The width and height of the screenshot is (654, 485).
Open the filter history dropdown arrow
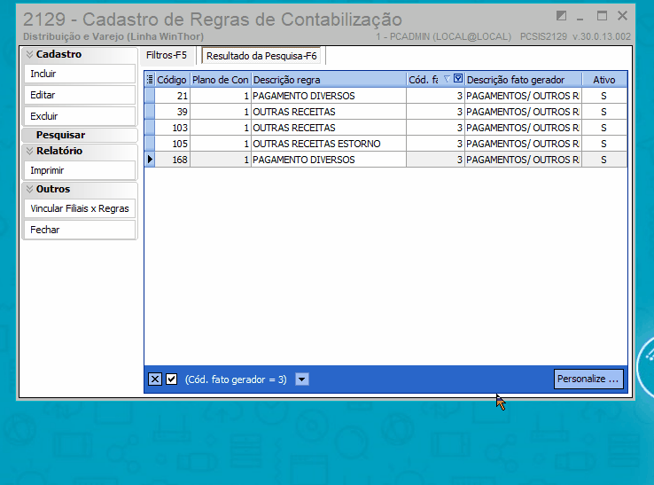pos(302,379)
